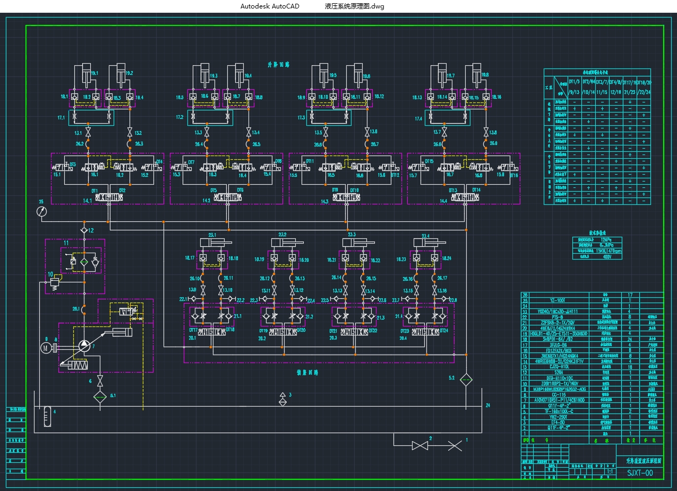Select the flow divider box labeled 17.1
The height and width of the screenshot is (491, 677).
[91, 117]
